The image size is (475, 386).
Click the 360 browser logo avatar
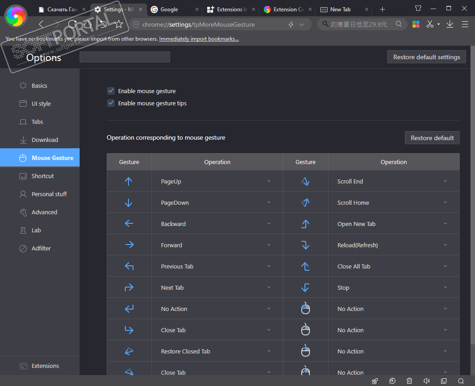click(16, 16)
